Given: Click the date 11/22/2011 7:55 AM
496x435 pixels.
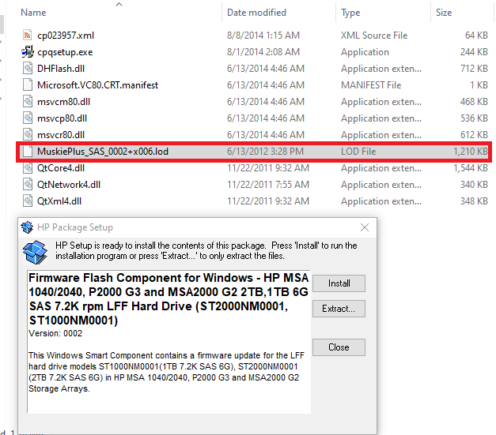Looking at the screenshot, I should [x=268, y=185].
